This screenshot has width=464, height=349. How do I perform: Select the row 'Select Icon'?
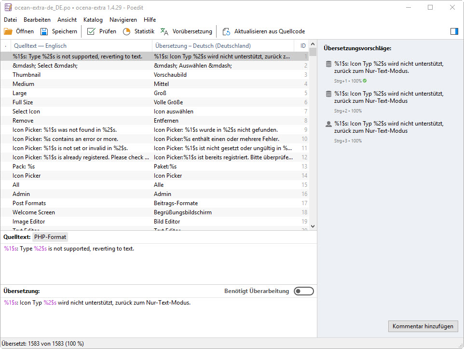coord(154,112)
